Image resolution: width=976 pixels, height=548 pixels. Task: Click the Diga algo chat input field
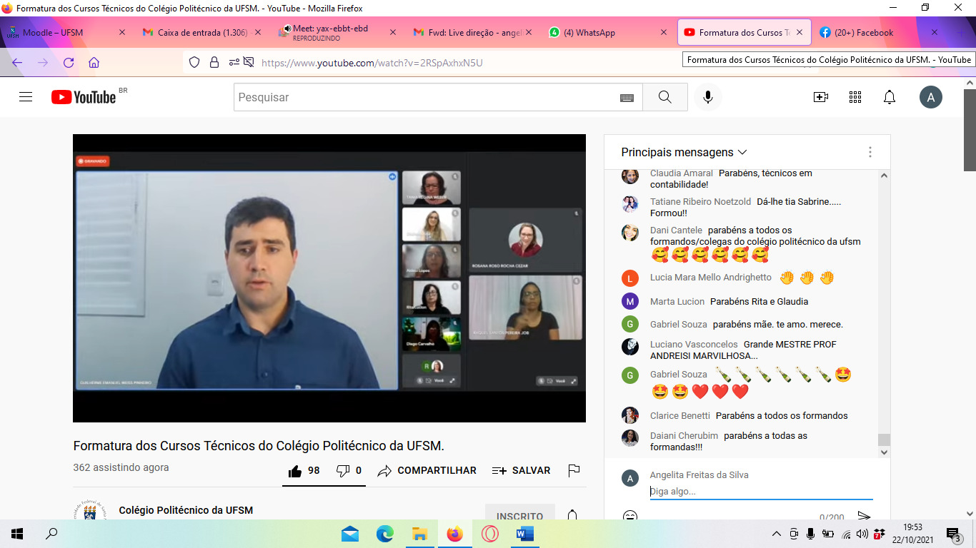(x=760, y=491)
